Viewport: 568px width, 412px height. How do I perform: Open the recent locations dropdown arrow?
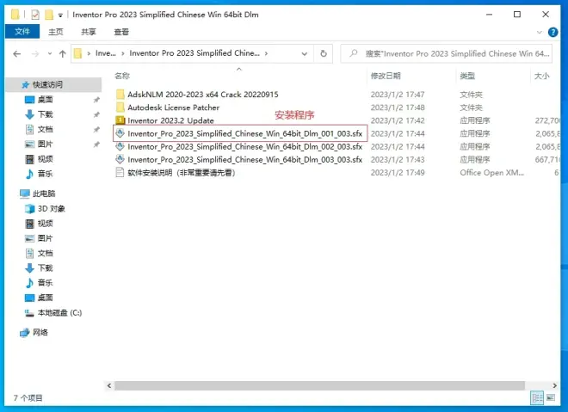click(x=50, y=54)
